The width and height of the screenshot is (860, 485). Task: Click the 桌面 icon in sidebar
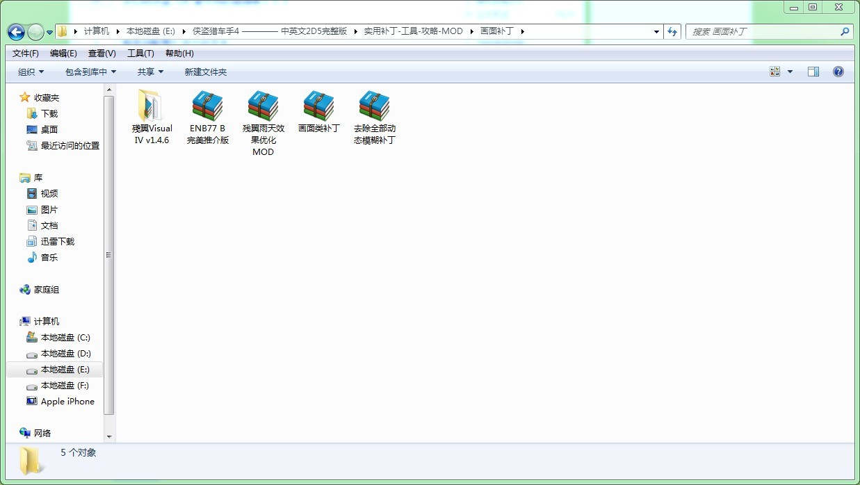click(32, 129)
